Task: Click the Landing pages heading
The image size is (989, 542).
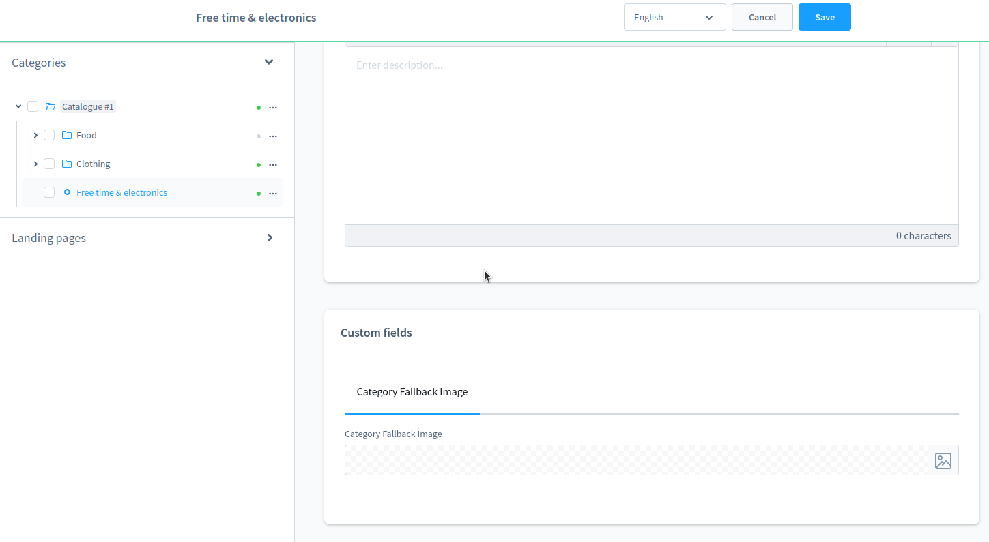Action: pos(49,238)
